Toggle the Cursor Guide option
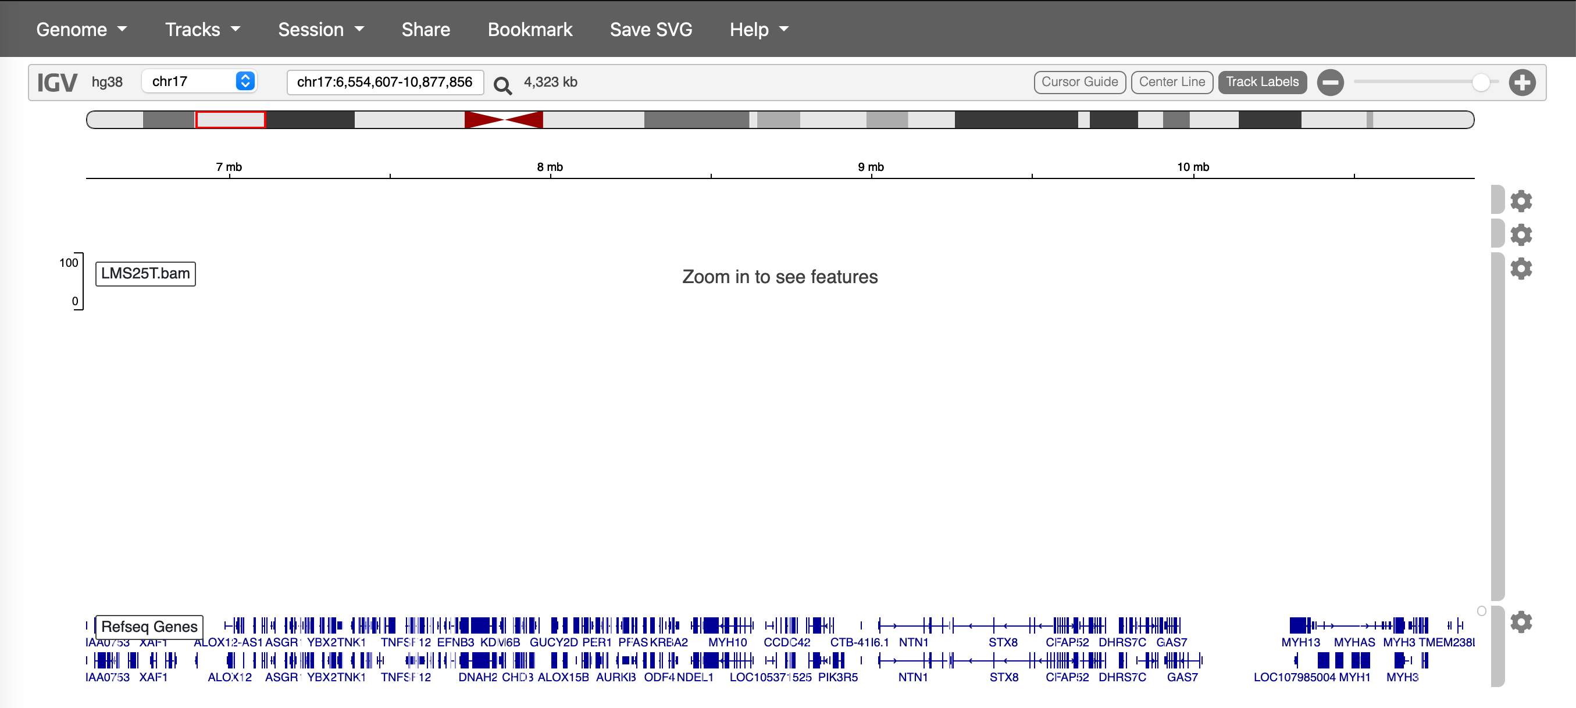 point(1079,82)
